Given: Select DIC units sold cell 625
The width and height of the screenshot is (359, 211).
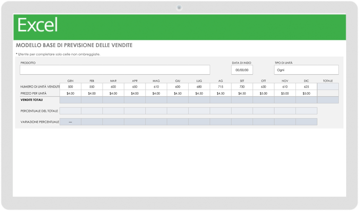Looking at the screenshot, I should coord(306,87).
